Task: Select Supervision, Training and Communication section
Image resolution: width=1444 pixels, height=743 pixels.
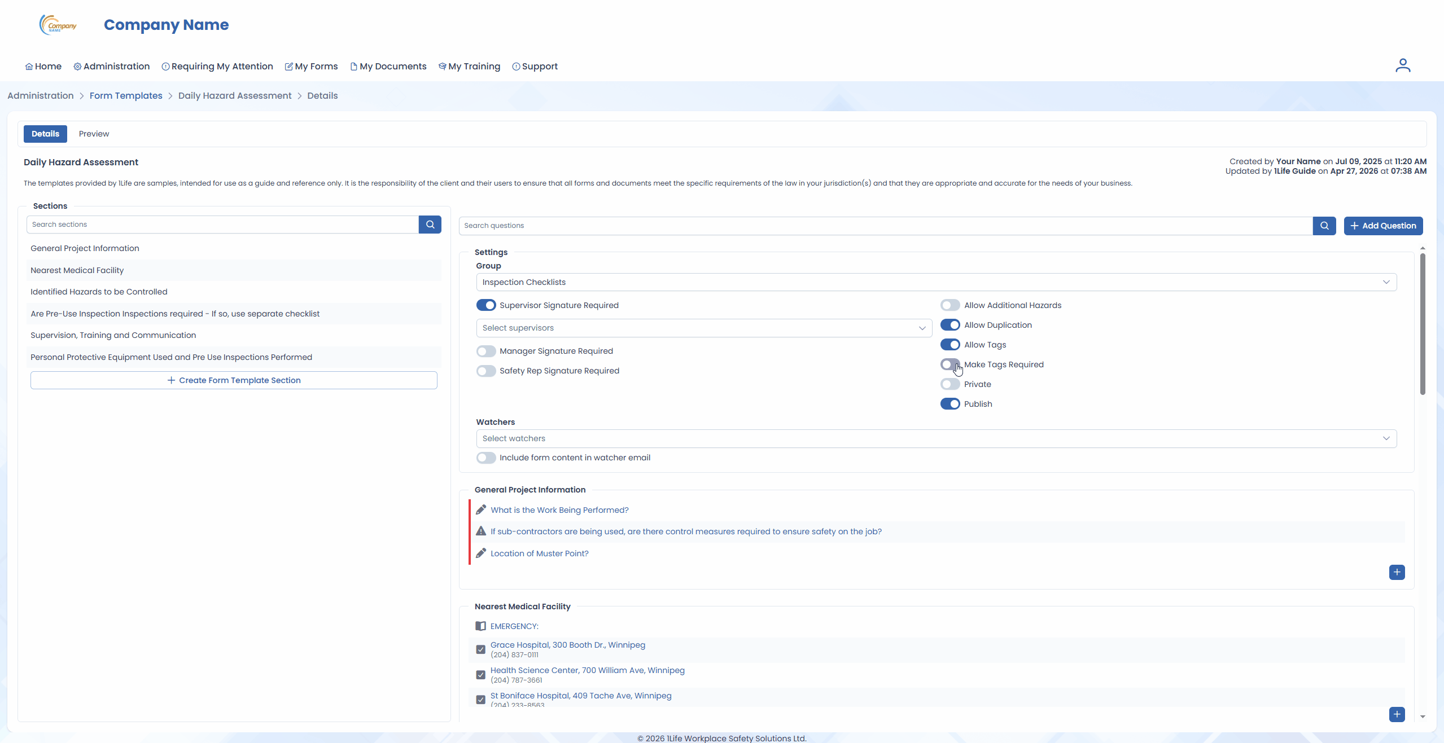Action: point(234,335)
